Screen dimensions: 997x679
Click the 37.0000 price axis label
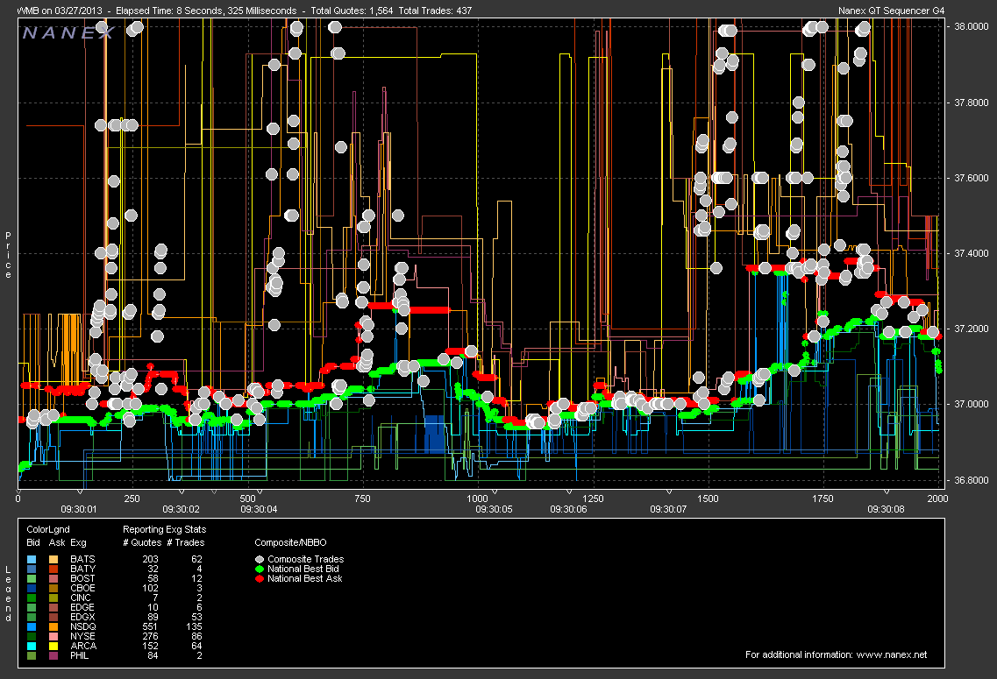coord(972,404)
